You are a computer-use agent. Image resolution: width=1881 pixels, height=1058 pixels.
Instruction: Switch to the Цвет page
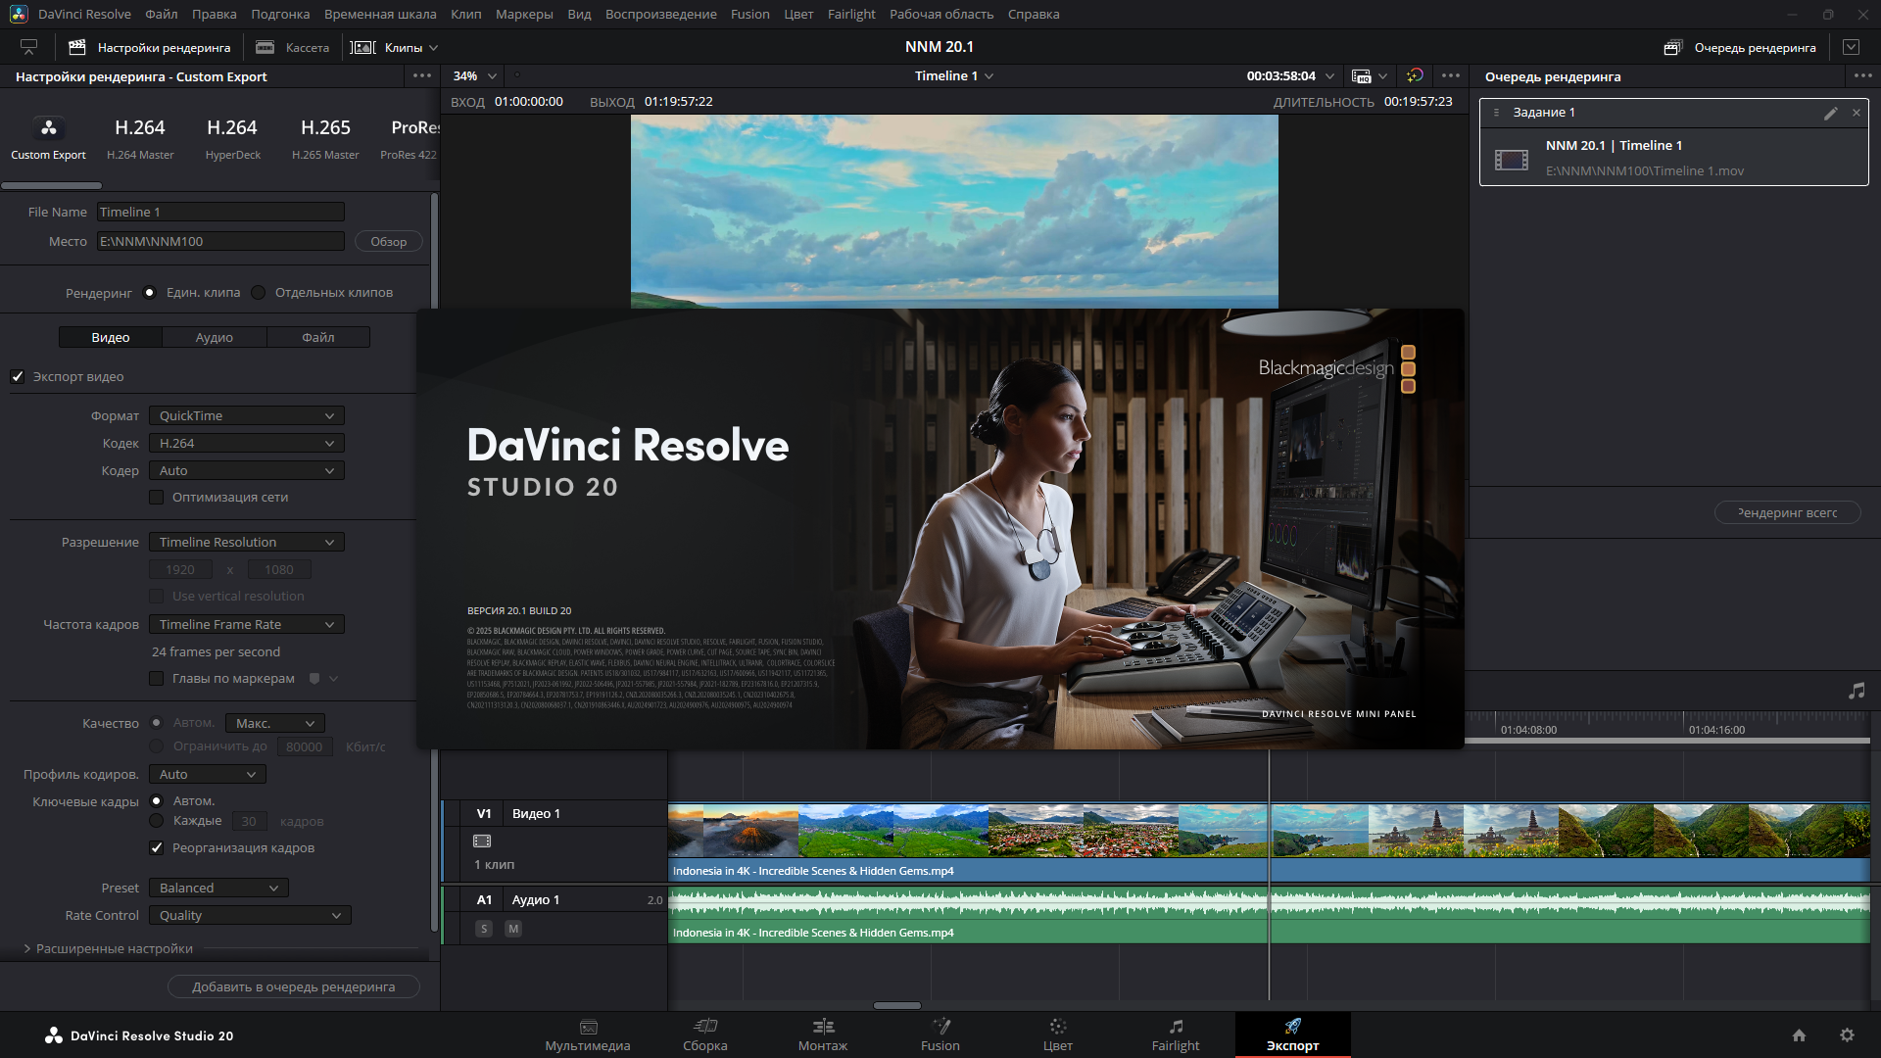pyautogui.click(x=1058, y=1034)
